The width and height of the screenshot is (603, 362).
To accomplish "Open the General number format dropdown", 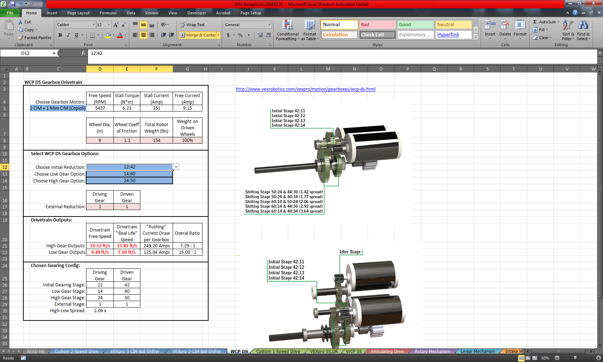I will pos(269,25).
